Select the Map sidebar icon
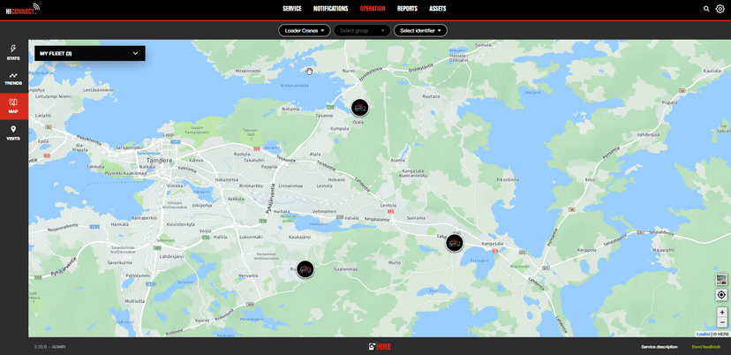The height and width of the screenshot is (355, 731). click(x=13, y=106)
